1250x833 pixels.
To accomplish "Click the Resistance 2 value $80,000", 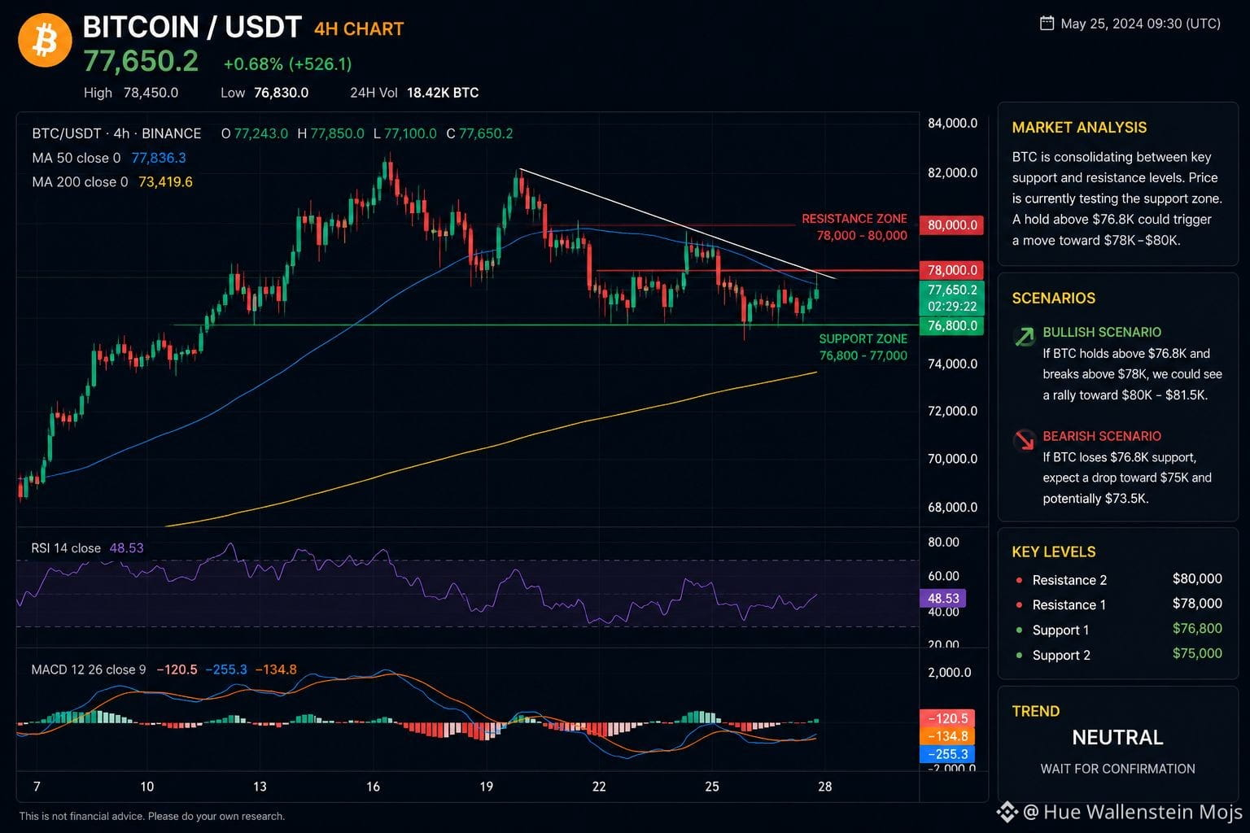I will 1197,579.
